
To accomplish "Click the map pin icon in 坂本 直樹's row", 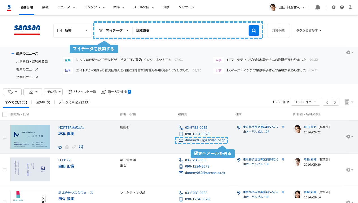I will pyautogui.click(x=239, y=128).
